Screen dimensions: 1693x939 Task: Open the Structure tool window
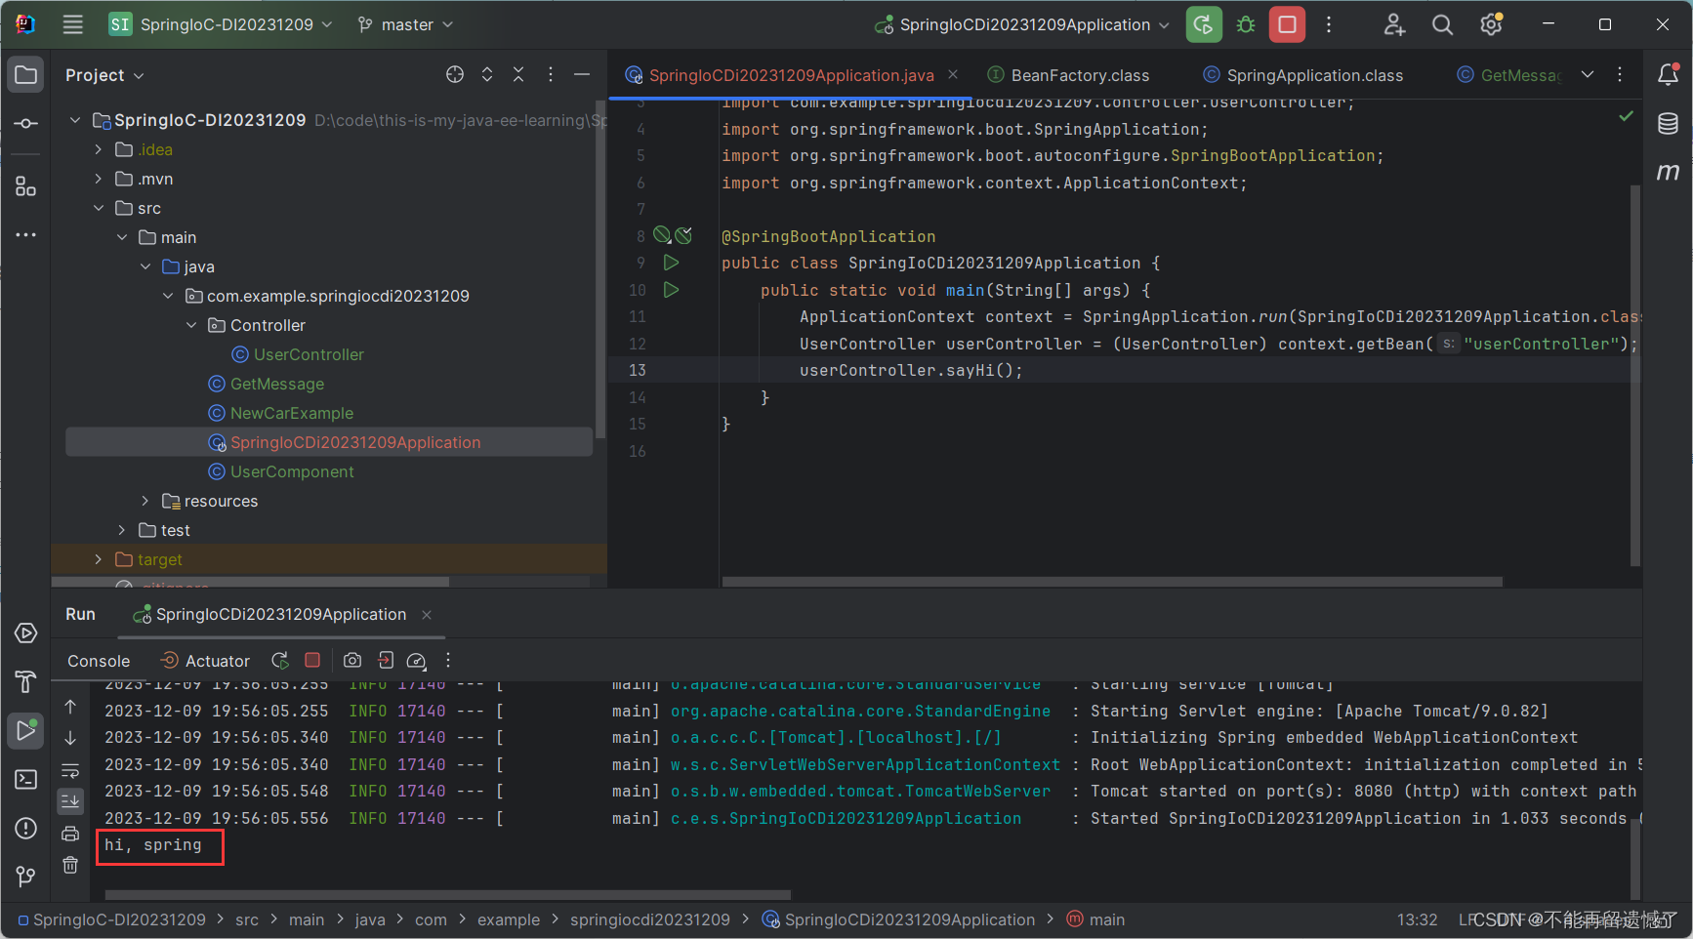click(x=26, y=186)
